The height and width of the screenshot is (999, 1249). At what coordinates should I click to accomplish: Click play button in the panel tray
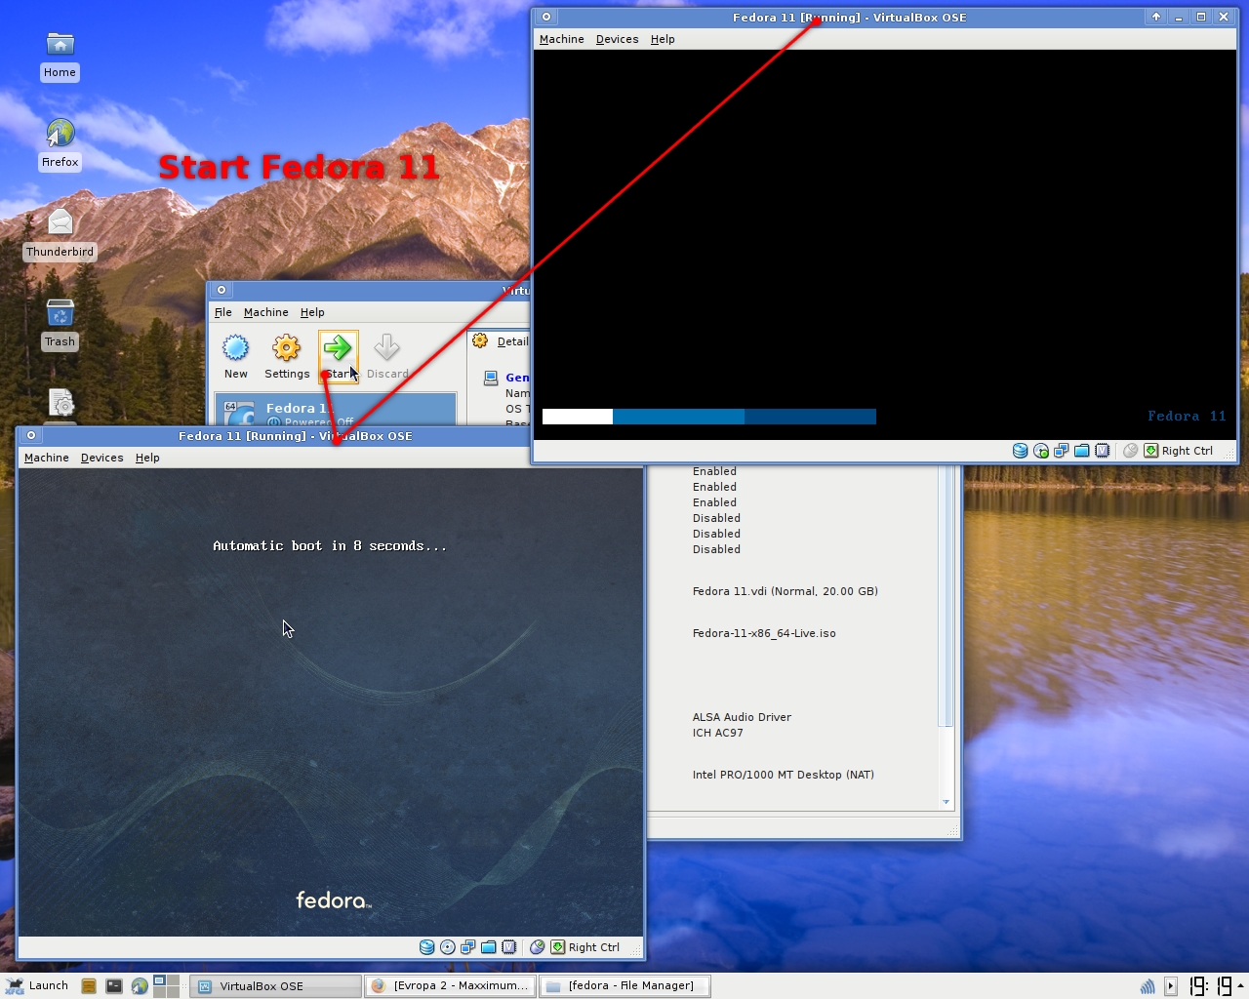(x=1171, y=986)
